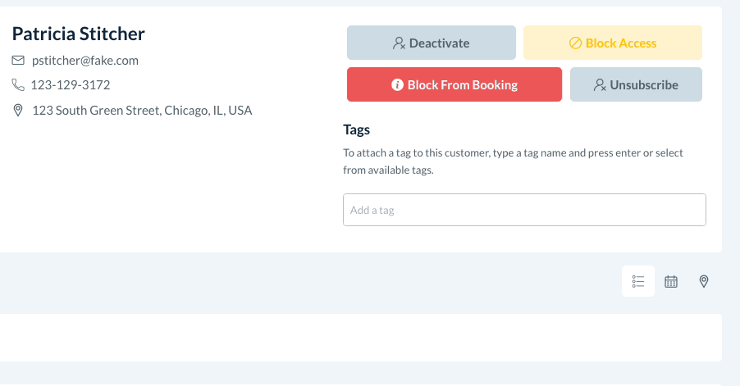Switch to the list view icon
This screenshot has width=740, height=386.
click(638, 282)
